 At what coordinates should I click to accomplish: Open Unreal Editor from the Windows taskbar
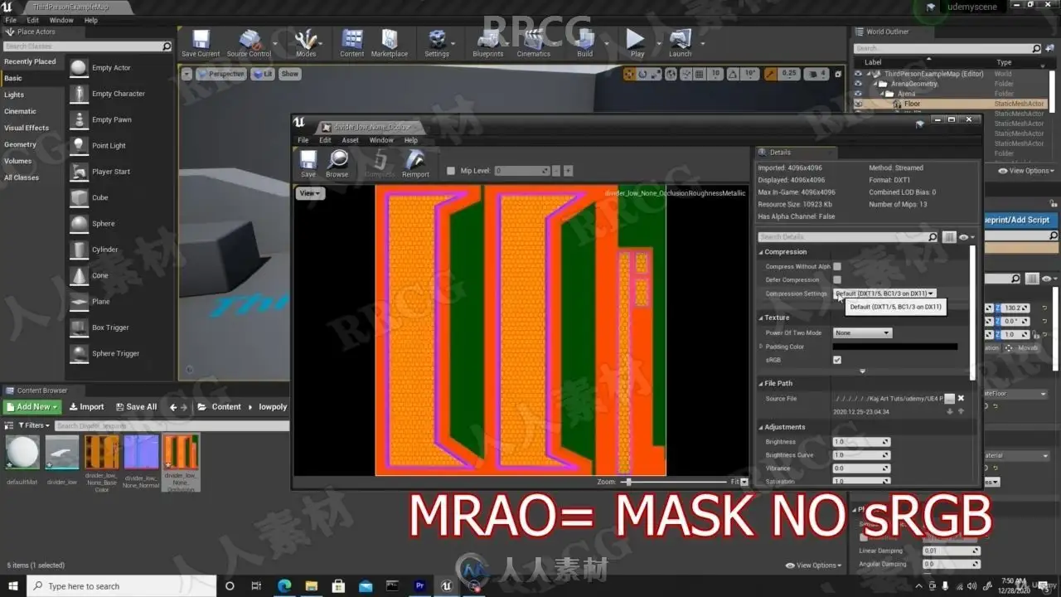pos(448,586)
